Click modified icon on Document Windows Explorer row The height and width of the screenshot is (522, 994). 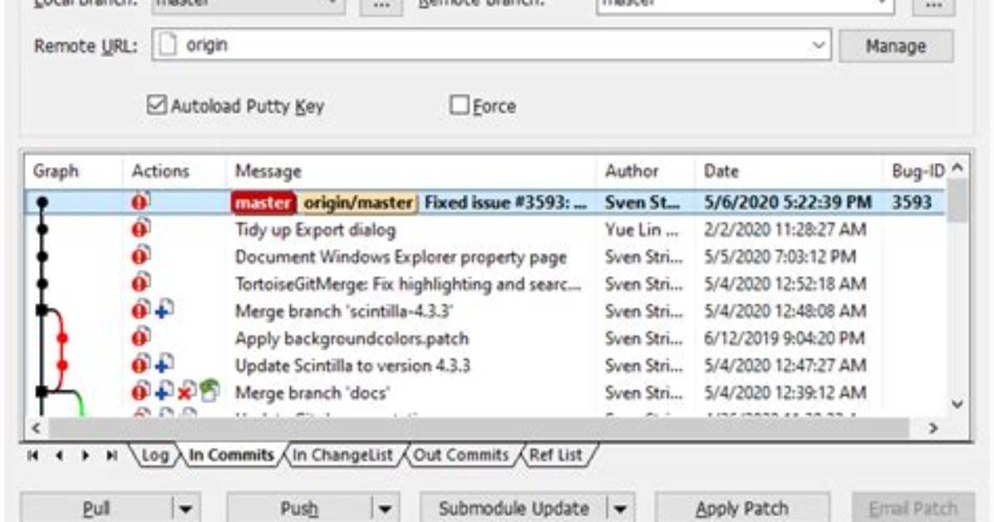(140, 256)
